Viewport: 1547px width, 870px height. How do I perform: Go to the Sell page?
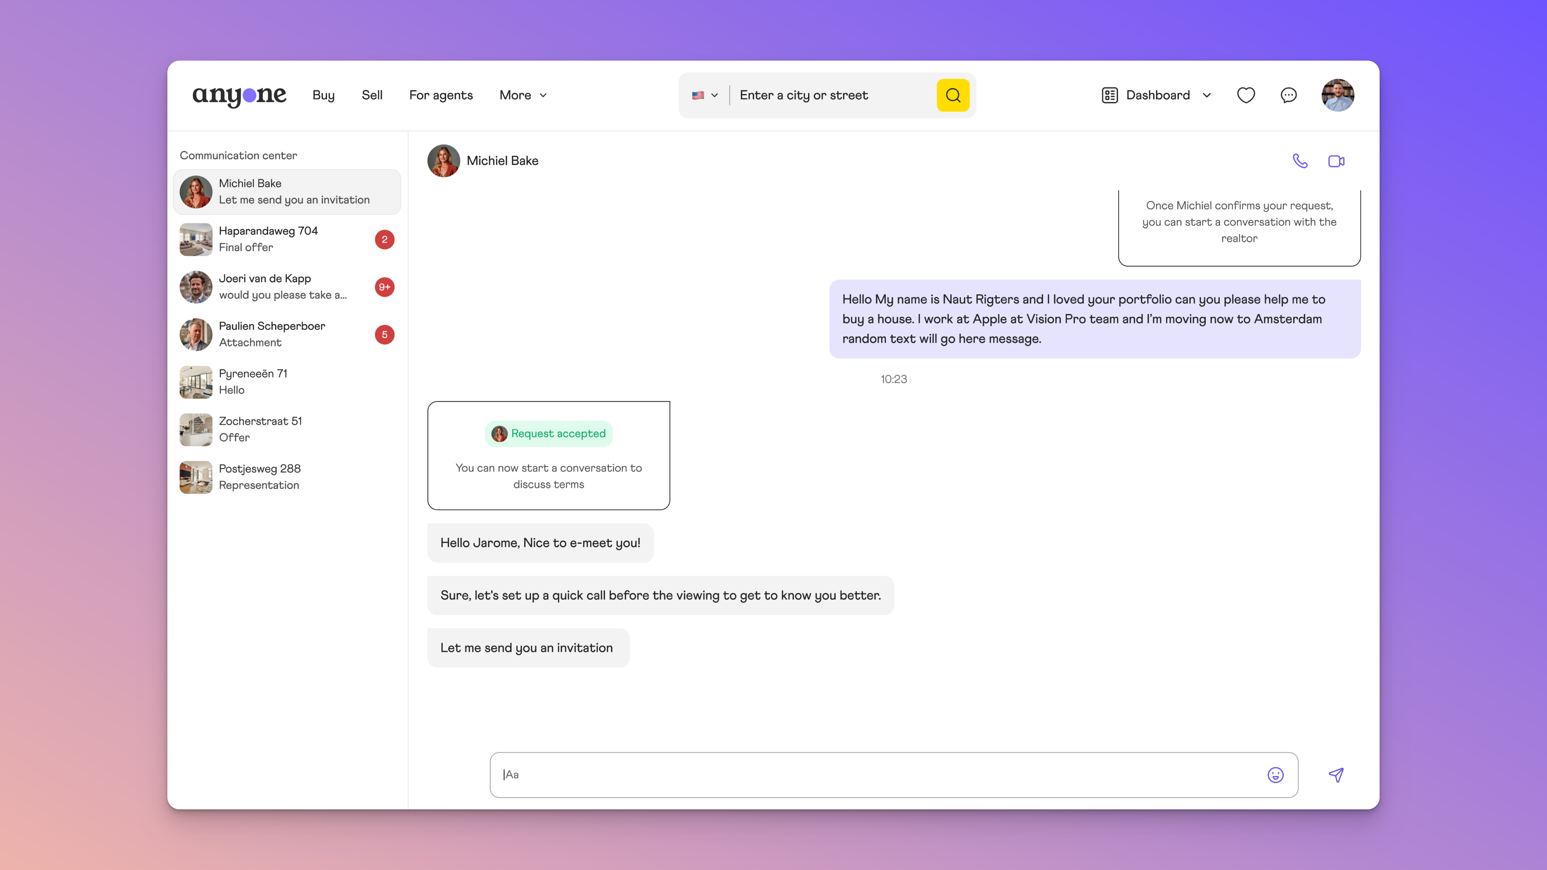point(372,95)
